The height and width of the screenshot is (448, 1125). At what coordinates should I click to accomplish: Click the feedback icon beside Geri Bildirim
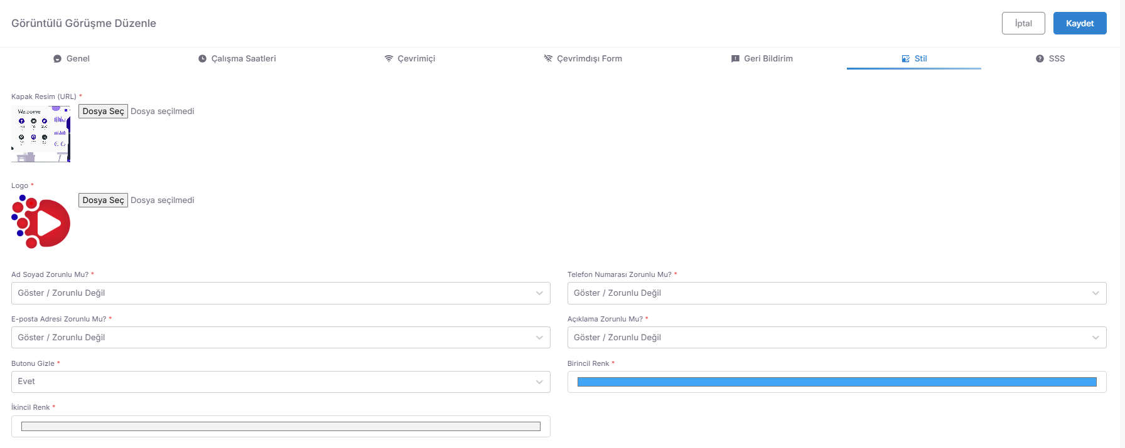pyautogui.click(x=735, y=59)
